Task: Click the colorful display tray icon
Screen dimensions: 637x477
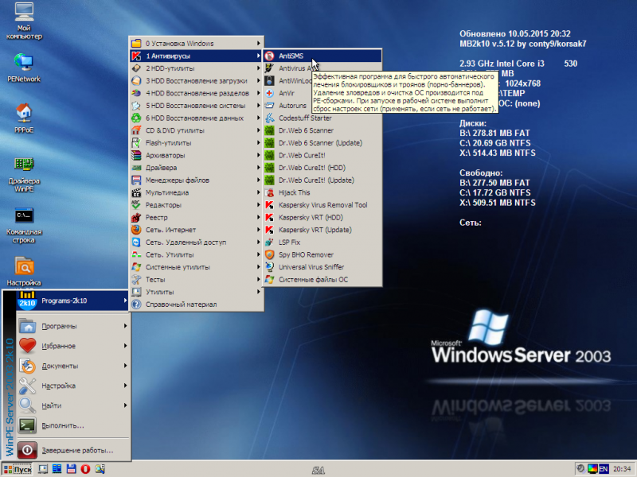Action: [x=592, y=469]
